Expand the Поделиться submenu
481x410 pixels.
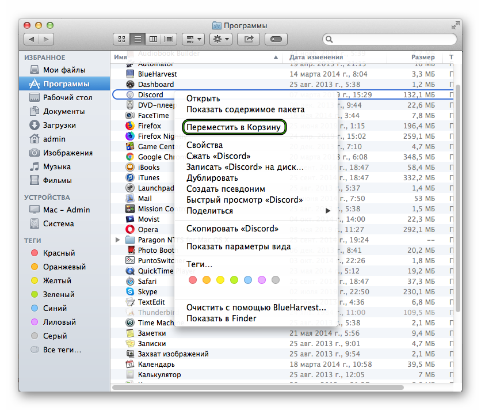click(256, 211)
